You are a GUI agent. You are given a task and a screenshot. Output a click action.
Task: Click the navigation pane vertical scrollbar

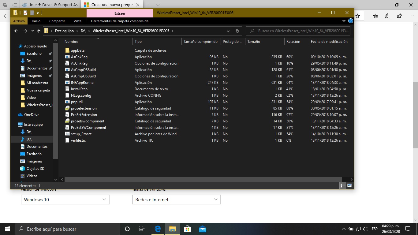pyautogui.click(x=55, y=101)
